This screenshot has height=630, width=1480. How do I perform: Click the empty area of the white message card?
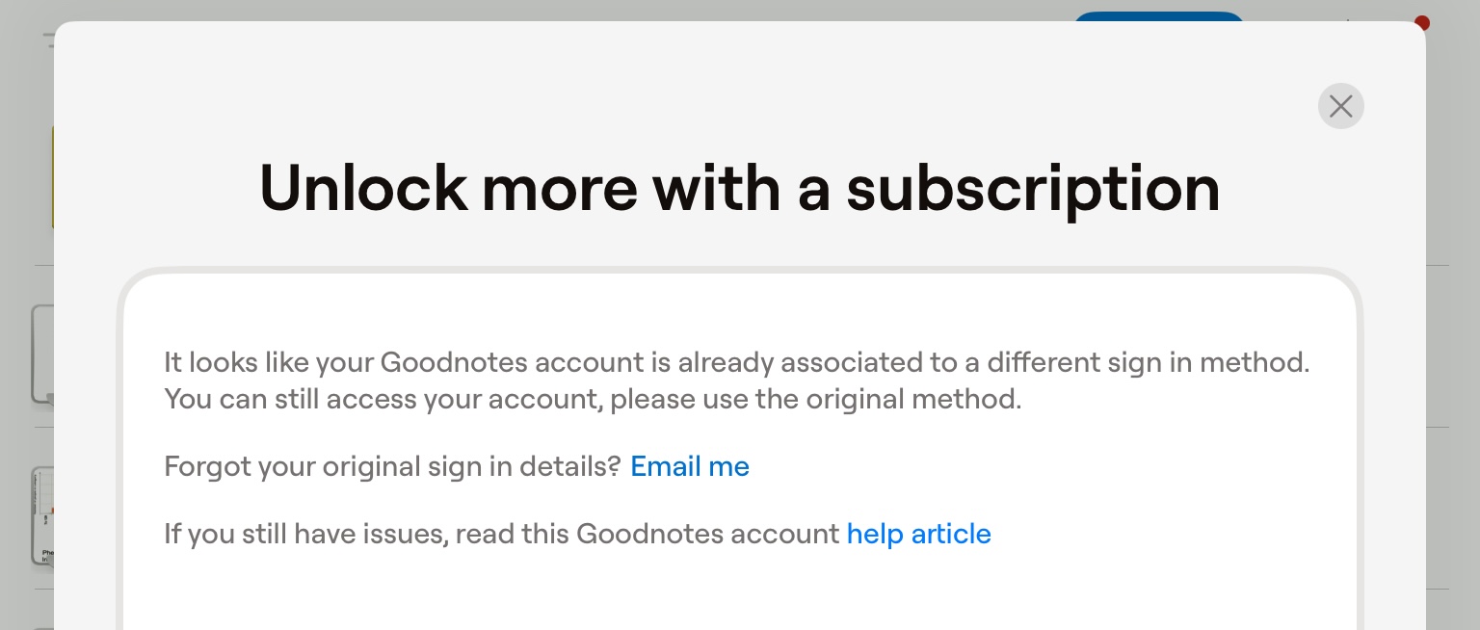(x=739, y=592)
